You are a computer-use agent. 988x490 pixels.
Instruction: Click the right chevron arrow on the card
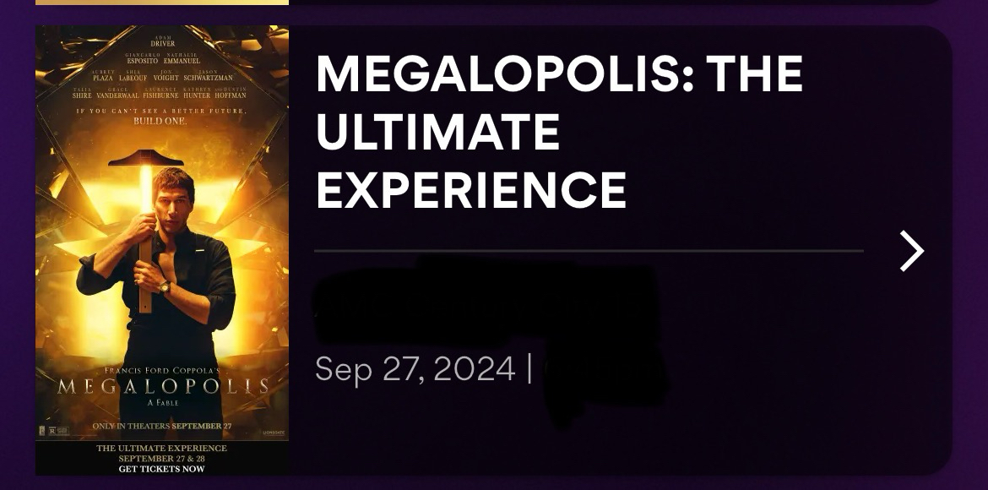[911, 251]
